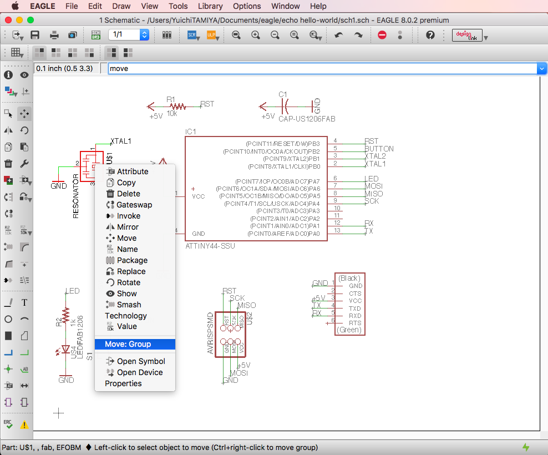
Task: Select the Mark origin tool
Action: [25, 92]
